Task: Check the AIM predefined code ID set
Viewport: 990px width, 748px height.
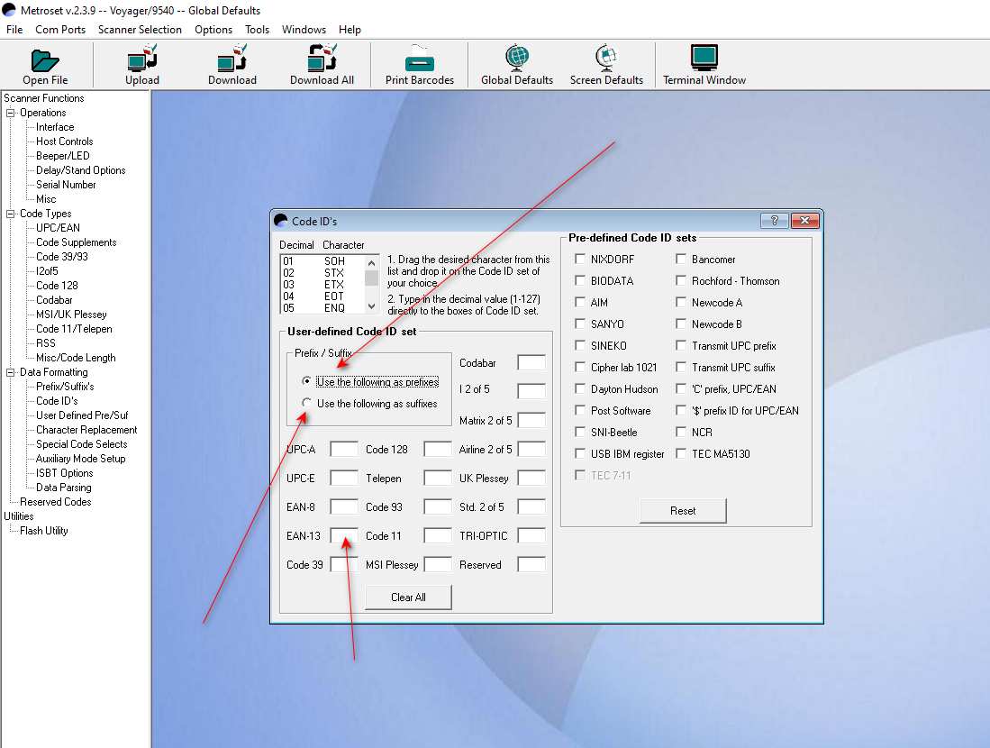Action: [580, 302]
